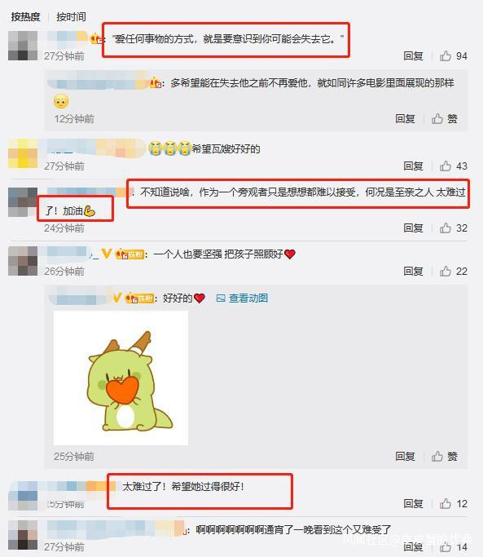Like the comment with 94 thumbs up
483x557 pixels.
(446, 55)
